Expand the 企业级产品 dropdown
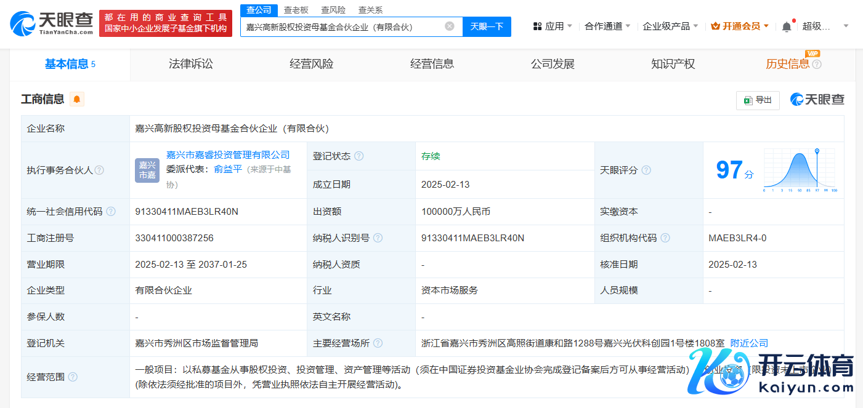Viewport: 863px width, 408px height. [x=670, y=26]
